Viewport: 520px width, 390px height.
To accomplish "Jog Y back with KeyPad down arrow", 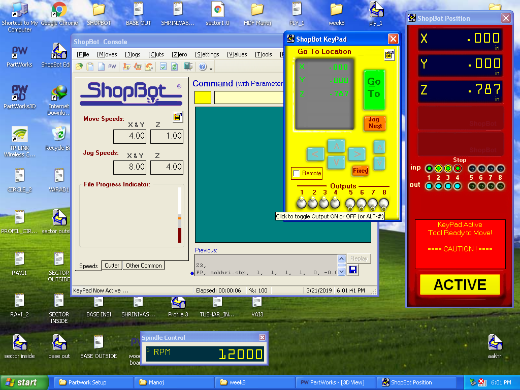I will pos(336,162).
